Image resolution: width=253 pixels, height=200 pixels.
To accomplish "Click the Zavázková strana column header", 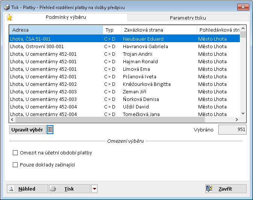I will [158, 30].
